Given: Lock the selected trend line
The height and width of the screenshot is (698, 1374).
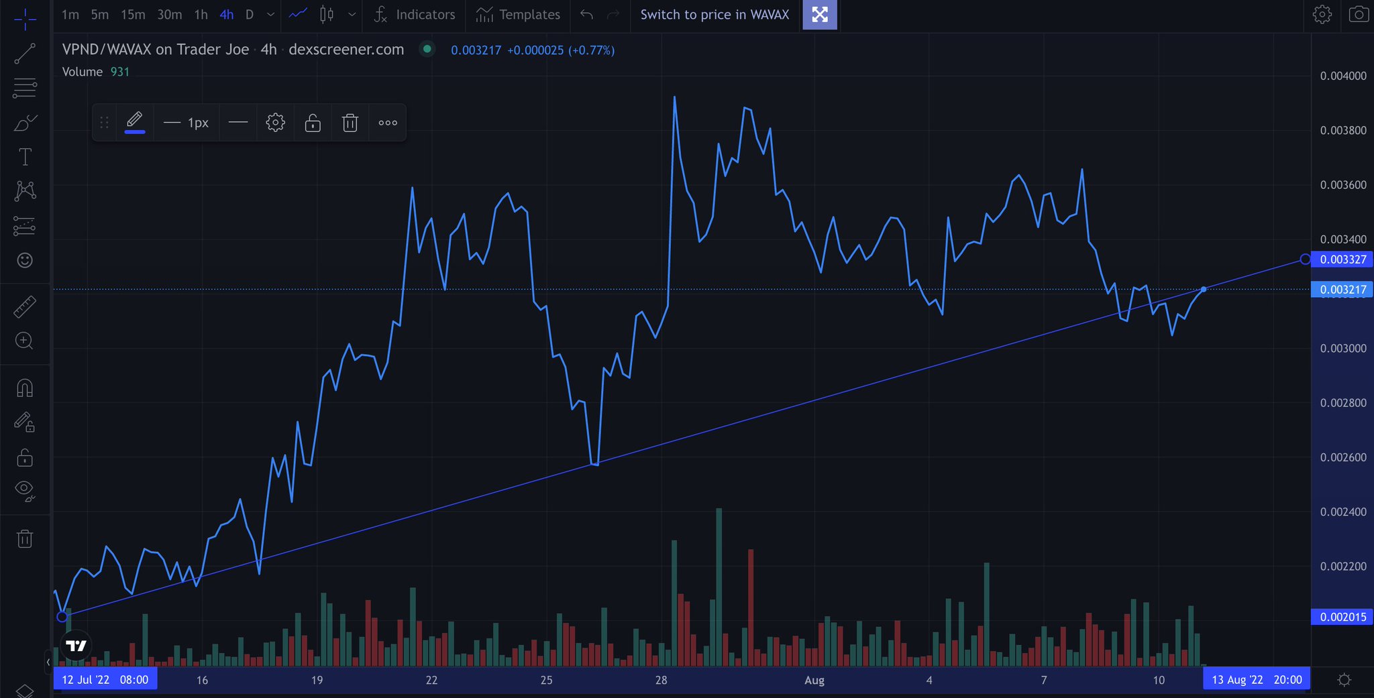Looking at the screenshot, I should coord(313,123).
